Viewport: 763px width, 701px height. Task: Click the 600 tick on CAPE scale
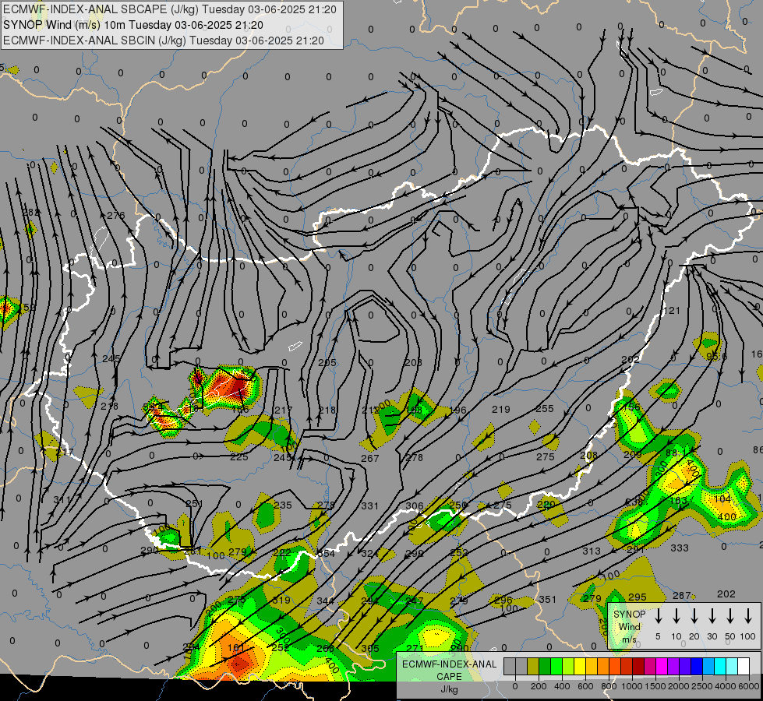click(x=585, y=686)
